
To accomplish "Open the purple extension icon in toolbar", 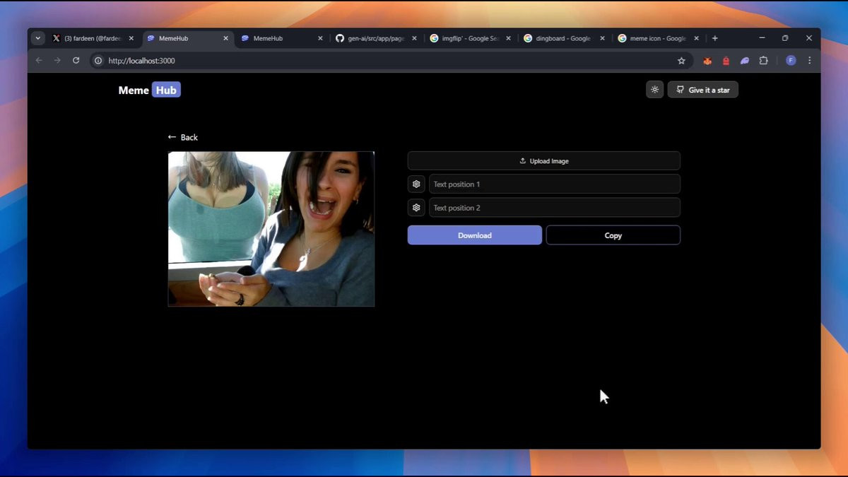I will point(744,61).
